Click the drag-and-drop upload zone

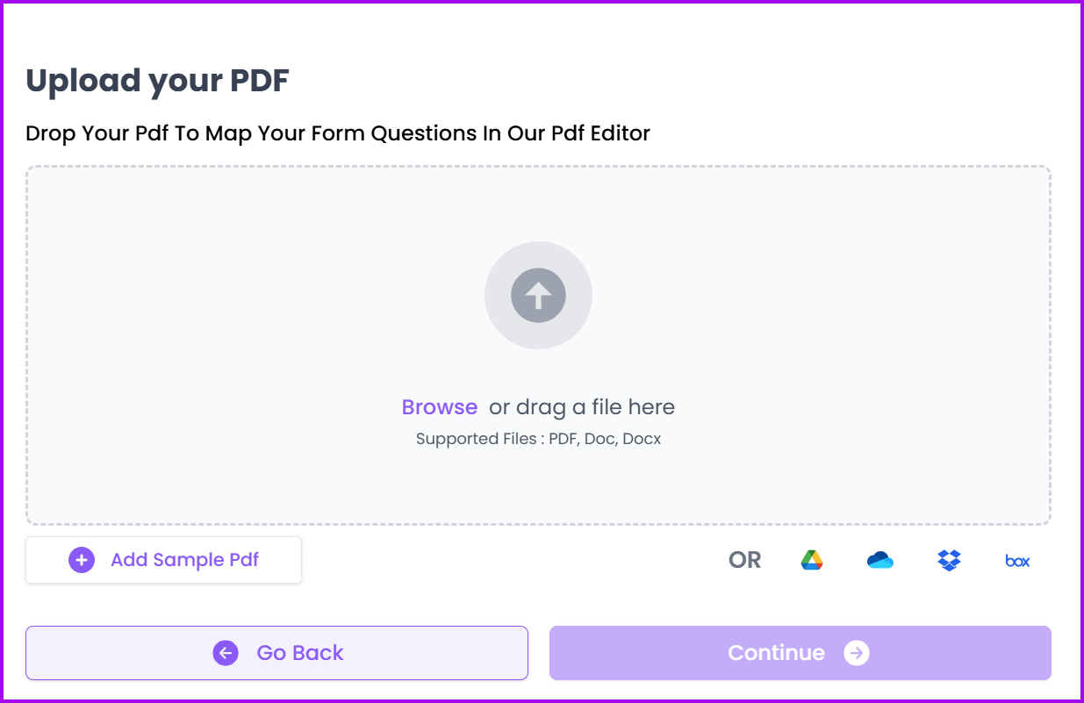click(x=538, y=342)
